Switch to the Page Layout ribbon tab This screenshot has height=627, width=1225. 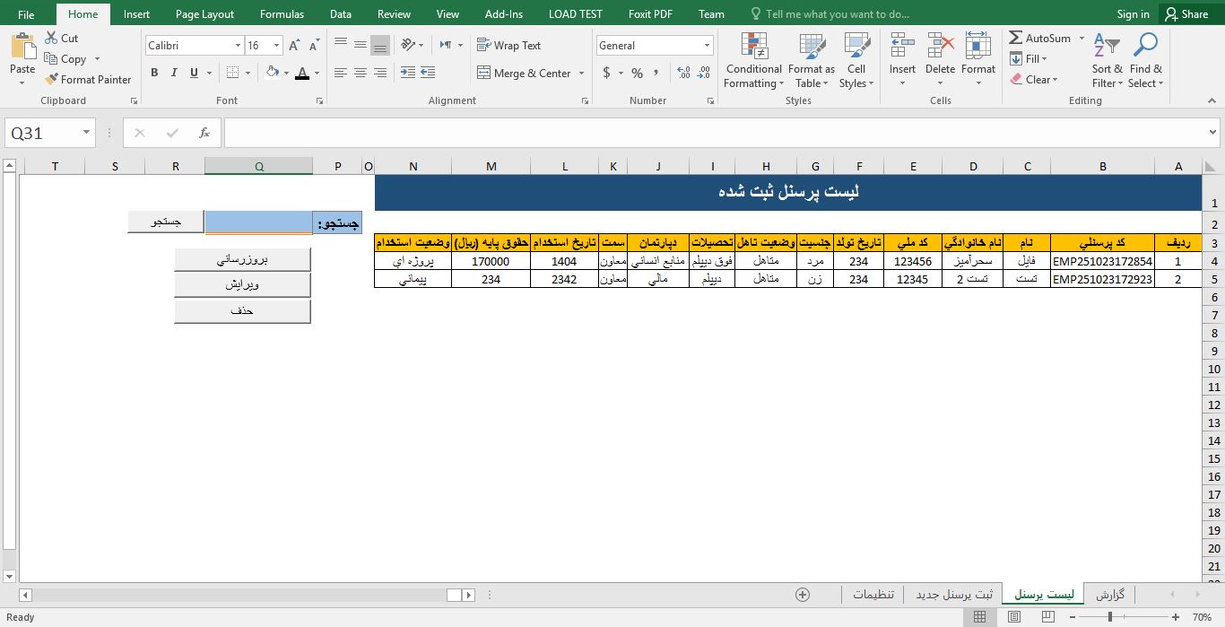click(204, 14)
